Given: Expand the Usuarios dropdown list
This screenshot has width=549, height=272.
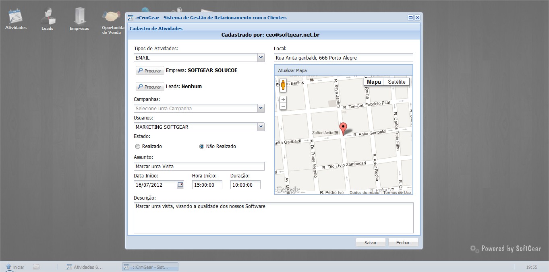Looking at the screenshot, I should tap(261, 127).
